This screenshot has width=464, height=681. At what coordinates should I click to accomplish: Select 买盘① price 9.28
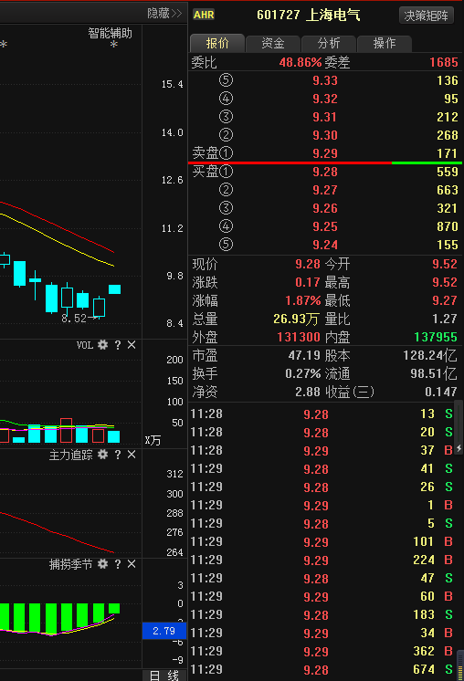(325, 172)
